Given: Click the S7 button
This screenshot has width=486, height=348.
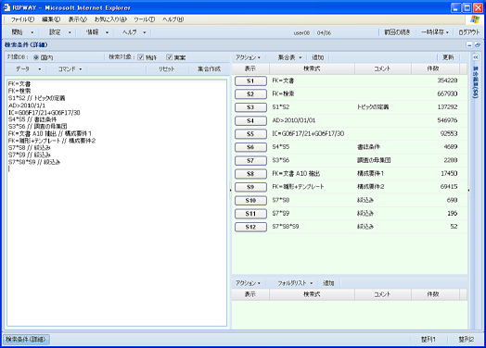Looking at the screenshot, I should coord(250,160).
